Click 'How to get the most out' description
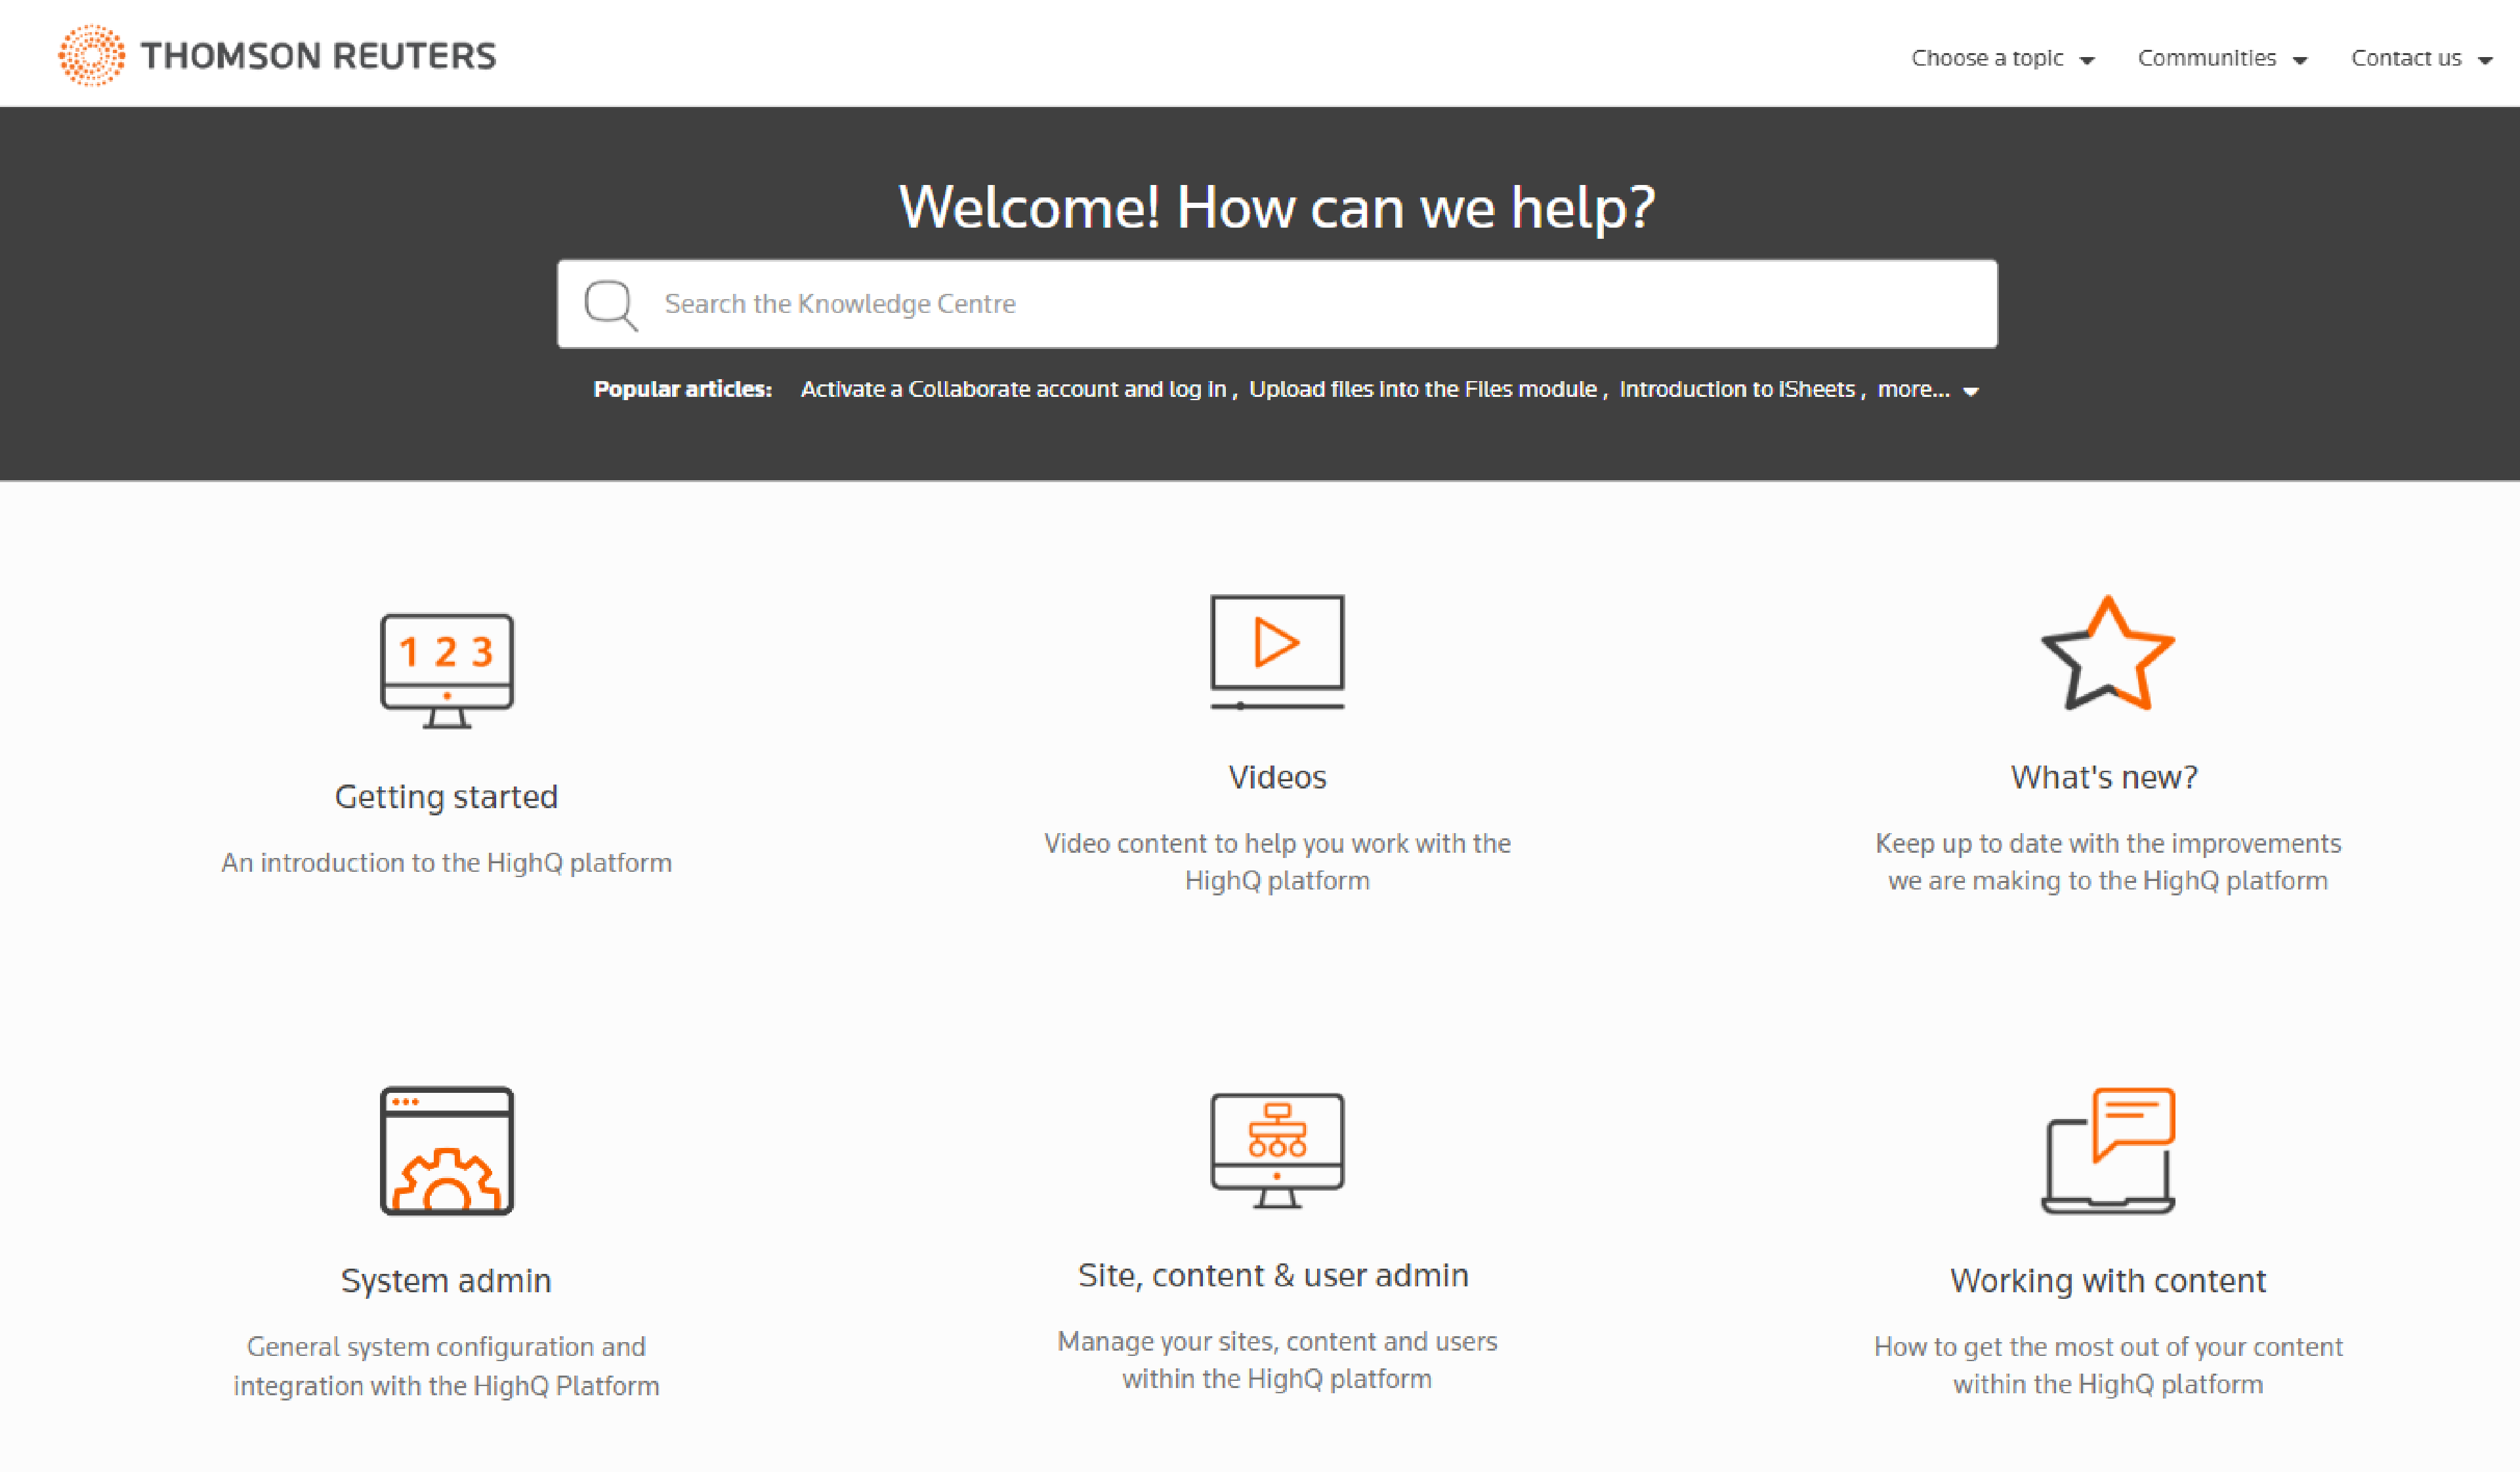Viewport: 2520px width, 1472px height. tap(2107, 1365)
